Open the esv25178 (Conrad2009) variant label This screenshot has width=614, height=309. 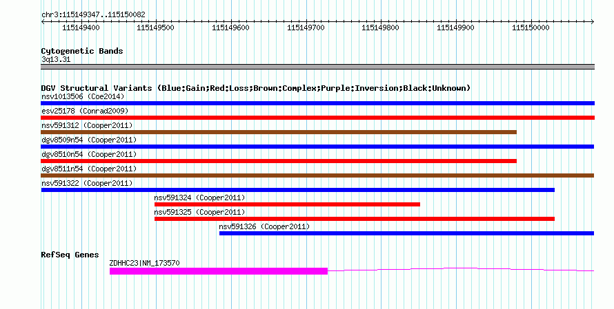pos(85,111)
